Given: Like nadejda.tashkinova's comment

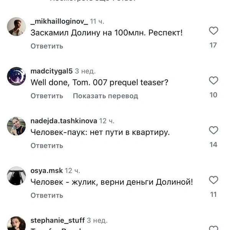Looking at the screenshot, I should [213, 130].
